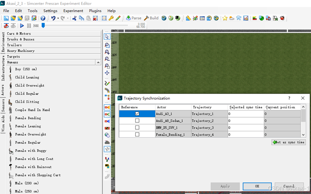The width and height of the screenshot is (311, 194).
Task: Click the green radar pie icon
Action: [x=262, y=18]
